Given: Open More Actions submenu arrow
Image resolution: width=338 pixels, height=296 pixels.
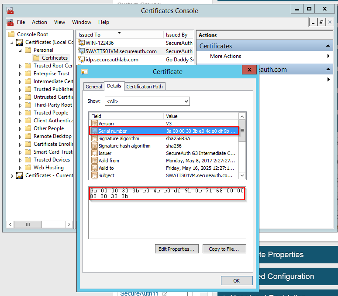Looking at the screenshot, I should click(x=328, y=56).
